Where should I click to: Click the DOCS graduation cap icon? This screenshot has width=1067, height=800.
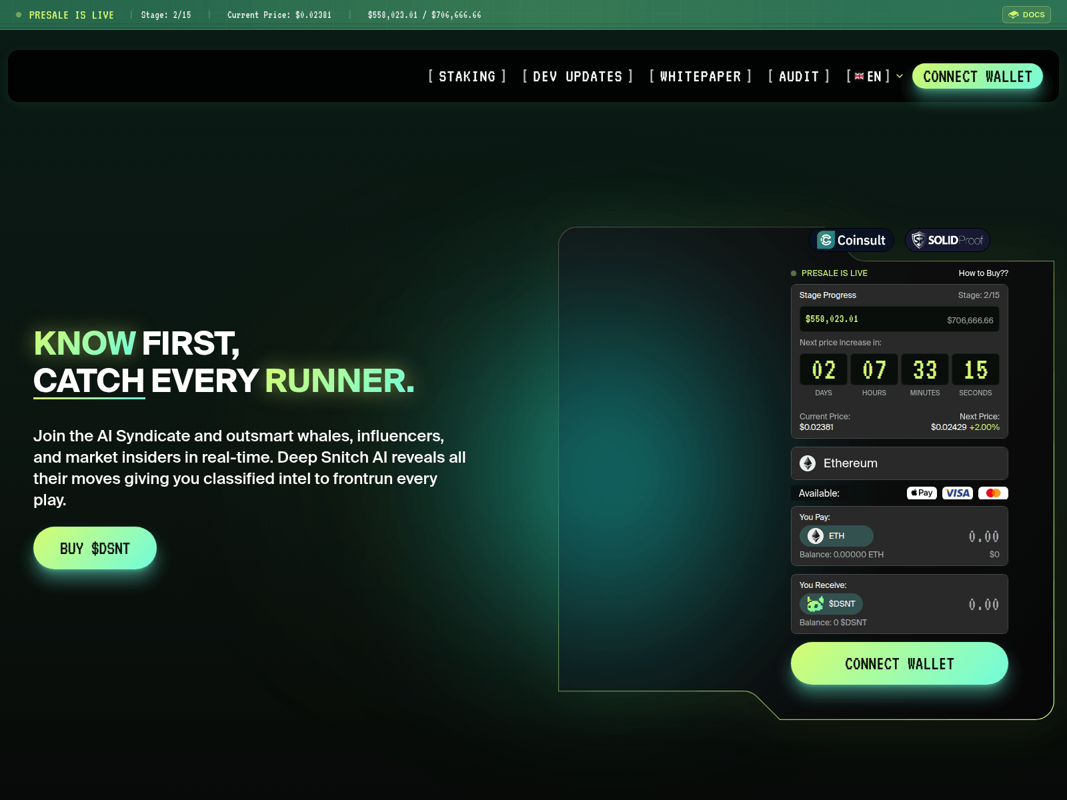[1014, 15]
